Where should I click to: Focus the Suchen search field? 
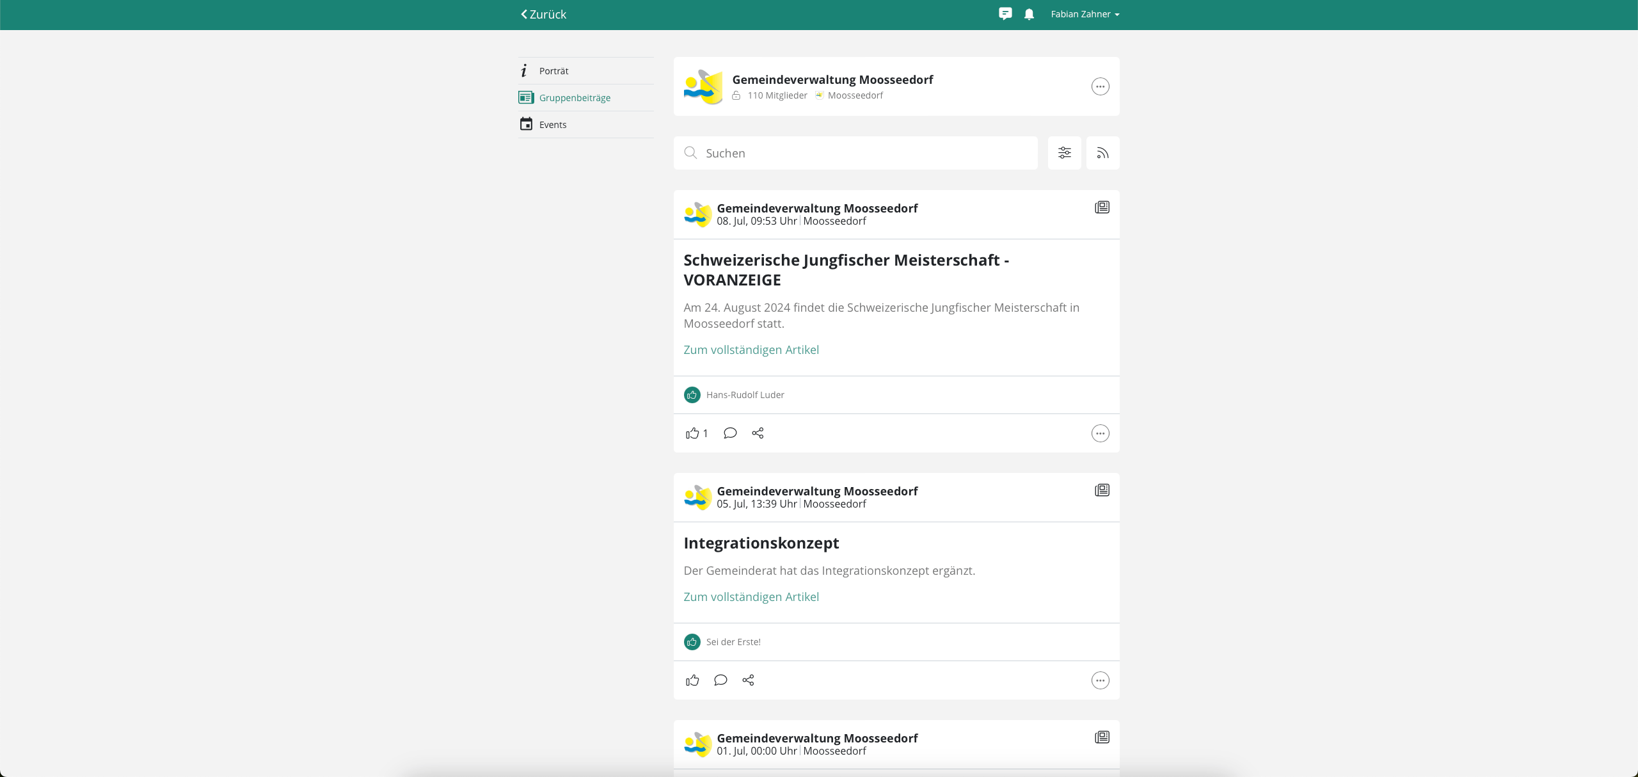855,153
